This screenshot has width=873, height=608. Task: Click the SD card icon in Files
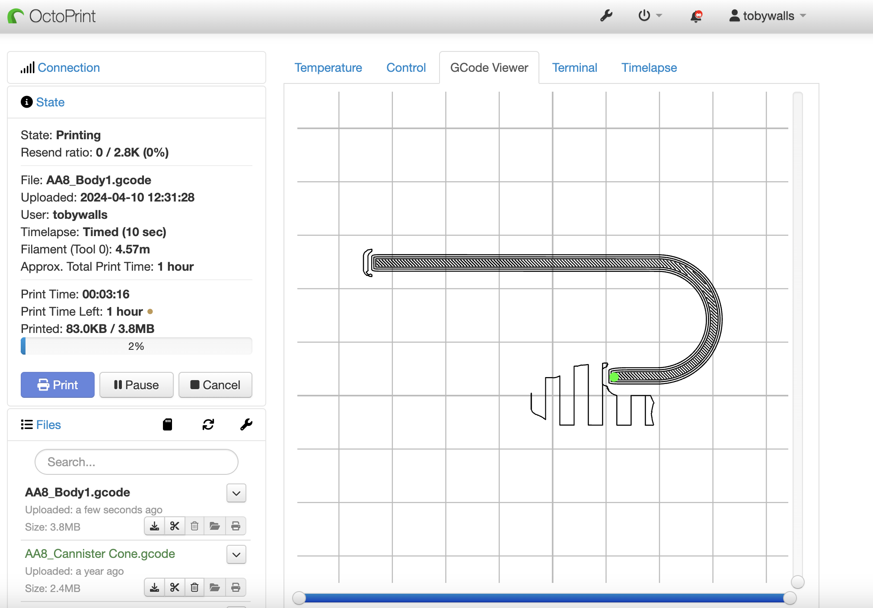pyautogui.click(x=168, y=425)
